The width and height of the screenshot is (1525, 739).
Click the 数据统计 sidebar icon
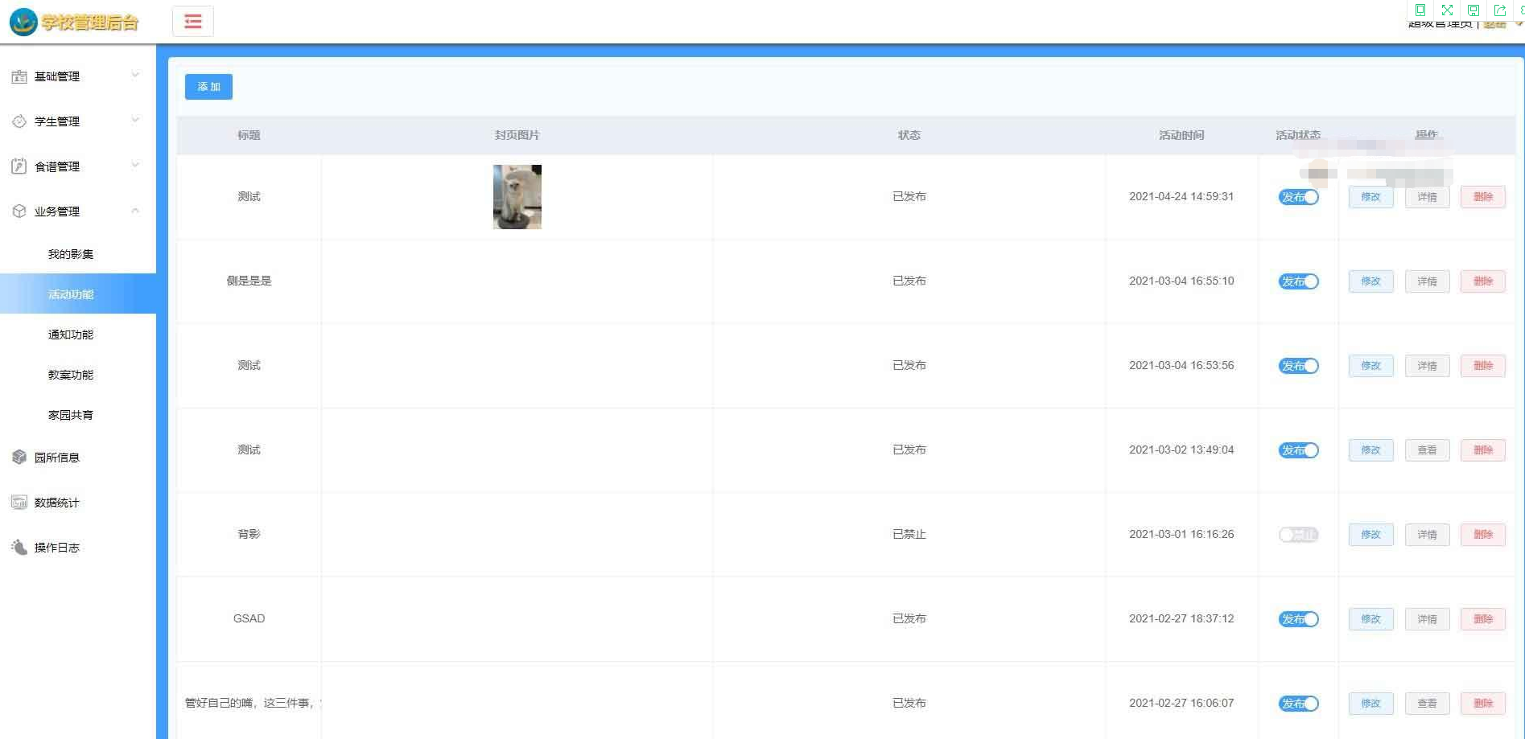pyautogui.click(x=19, y=503)
